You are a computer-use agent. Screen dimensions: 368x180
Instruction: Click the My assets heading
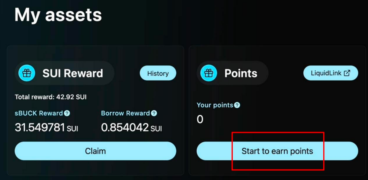tap(58, 14)
